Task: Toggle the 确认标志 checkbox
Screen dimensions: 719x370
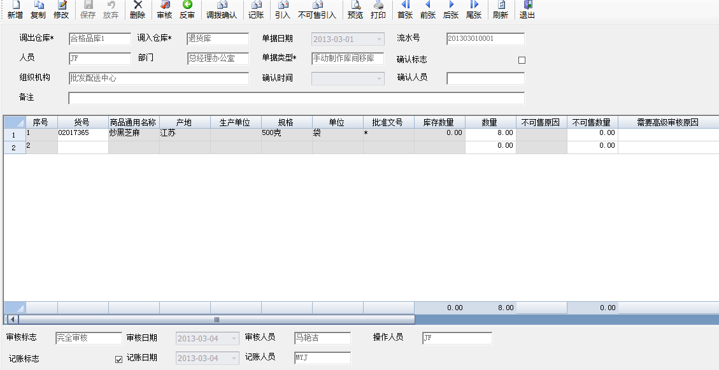Action: point(522,60)
